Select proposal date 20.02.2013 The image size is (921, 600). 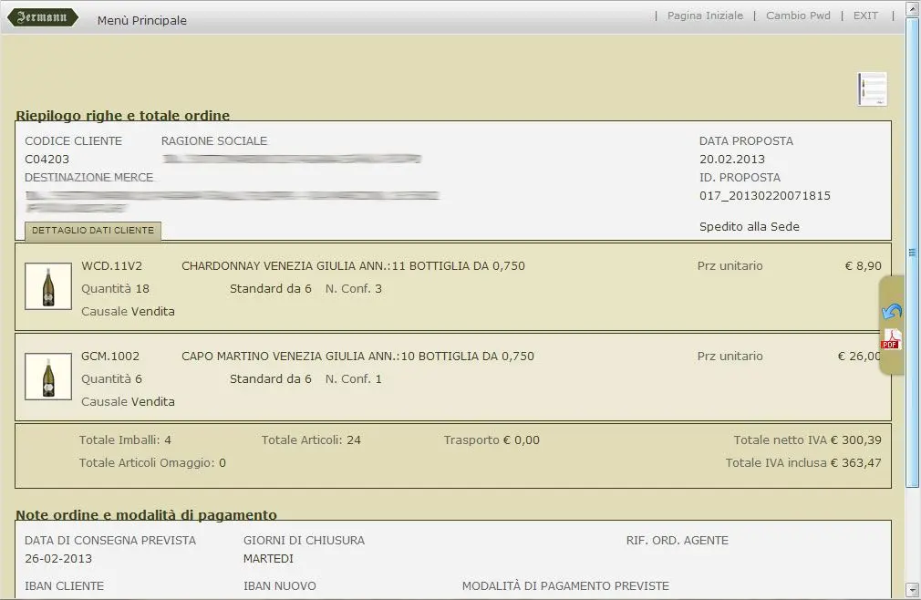[x=732, y=159]
